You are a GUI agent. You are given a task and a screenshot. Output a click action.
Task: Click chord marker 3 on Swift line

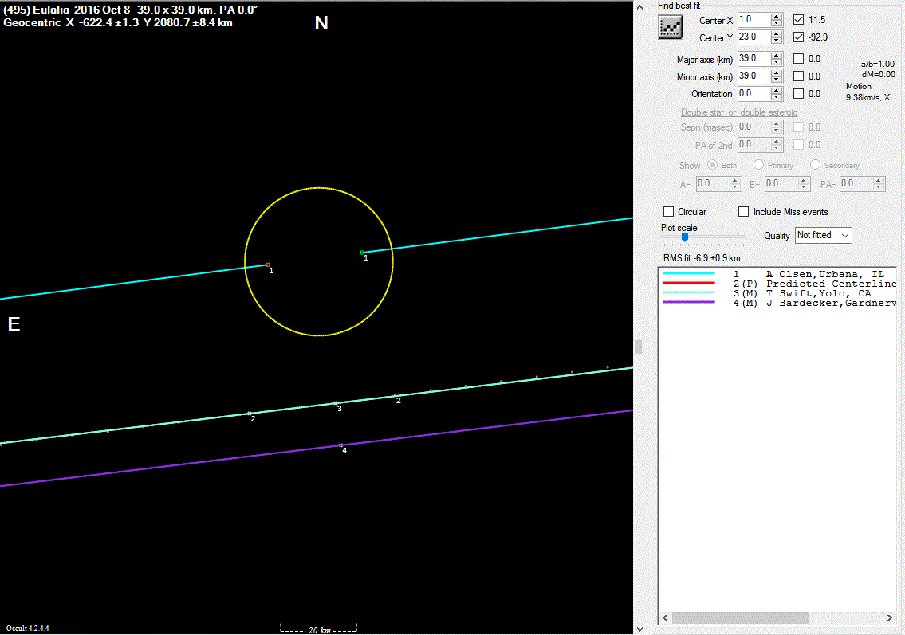[x=336, y=403]
